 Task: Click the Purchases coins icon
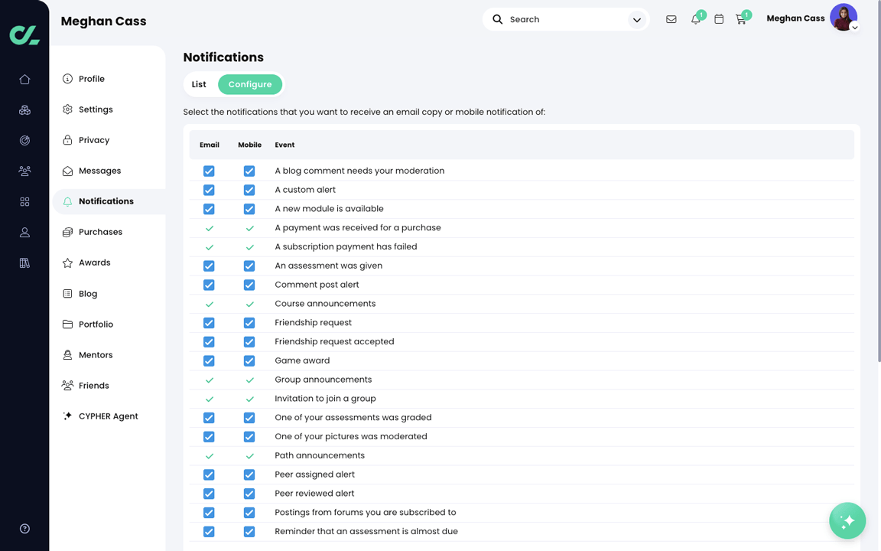pos(67,232)
